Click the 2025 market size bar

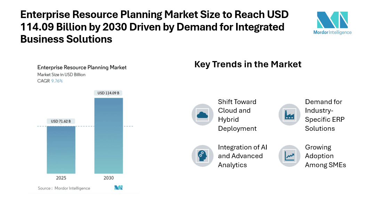[x=61, y=150]
